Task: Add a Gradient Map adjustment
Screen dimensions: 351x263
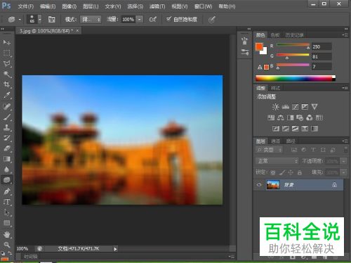Action: click(314, 129)
